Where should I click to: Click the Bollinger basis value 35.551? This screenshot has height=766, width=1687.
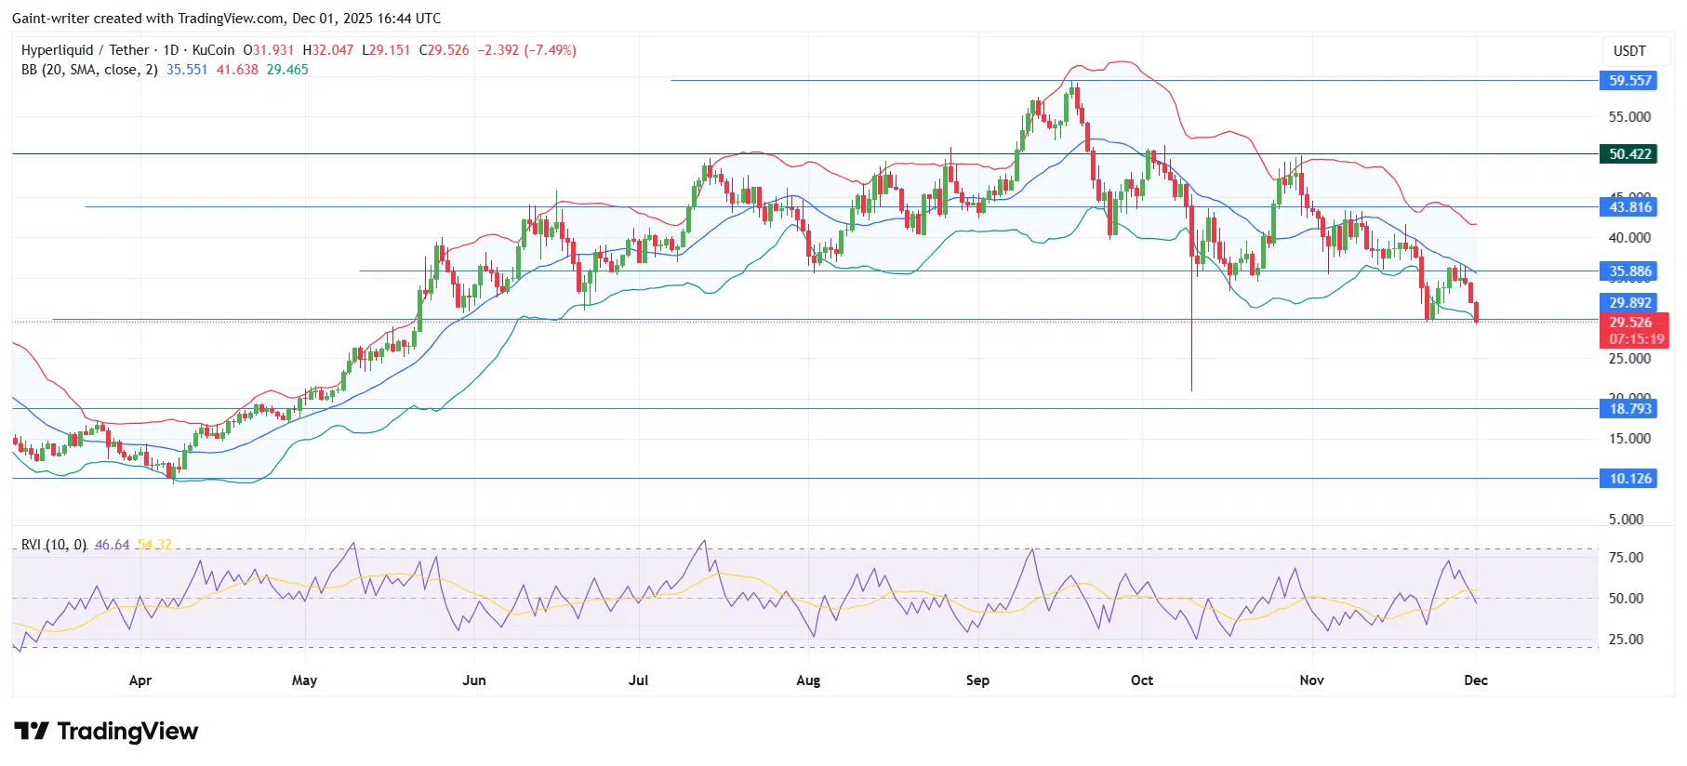187,70
